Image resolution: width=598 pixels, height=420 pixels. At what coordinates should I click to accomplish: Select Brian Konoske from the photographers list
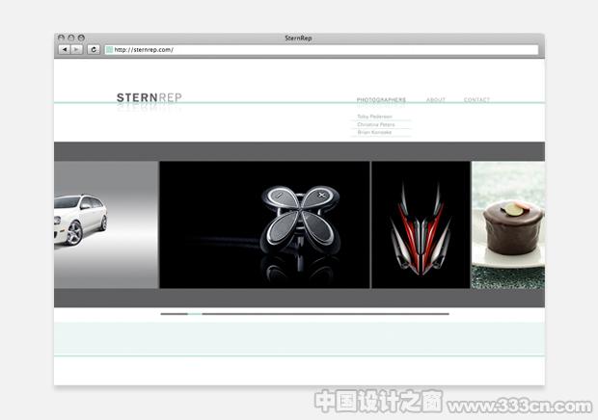click(374, 133)
